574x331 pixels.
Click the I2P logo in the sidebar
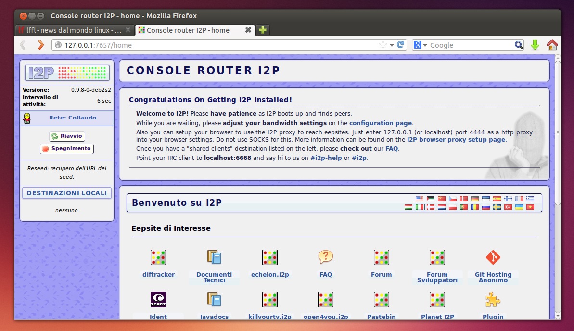point(66,72)
